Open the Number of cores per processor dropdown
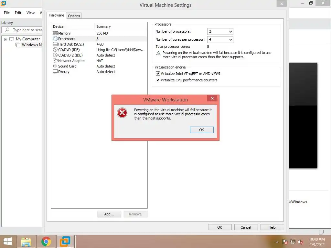331x248 pixels. click(220, 39)
